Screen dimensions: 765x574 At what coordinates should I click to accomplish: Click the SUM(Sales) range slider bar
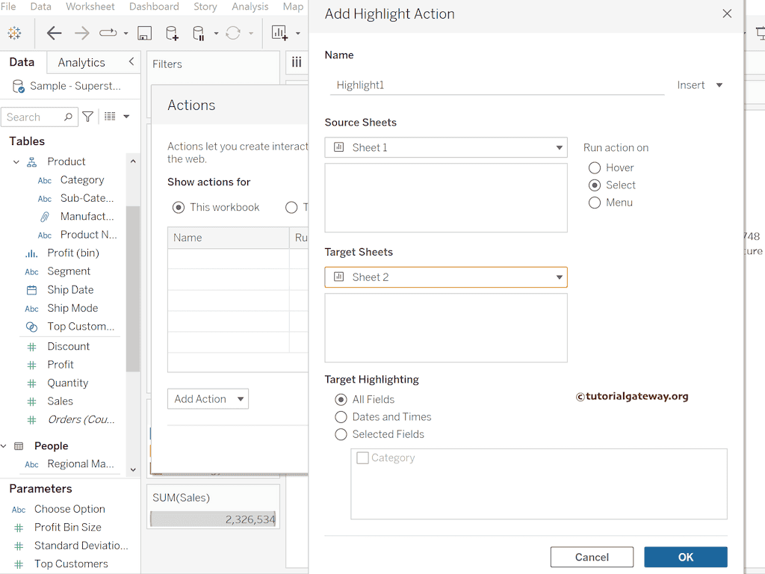coord(213,519)
